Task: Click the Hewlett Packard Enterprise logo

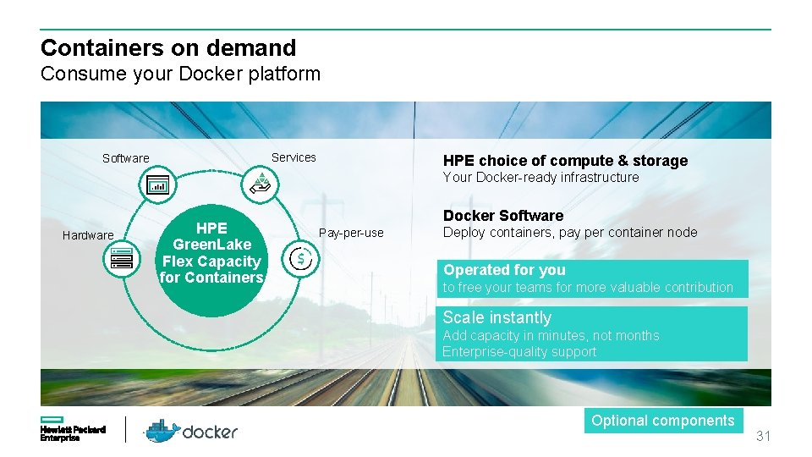Action: [73, 429]
